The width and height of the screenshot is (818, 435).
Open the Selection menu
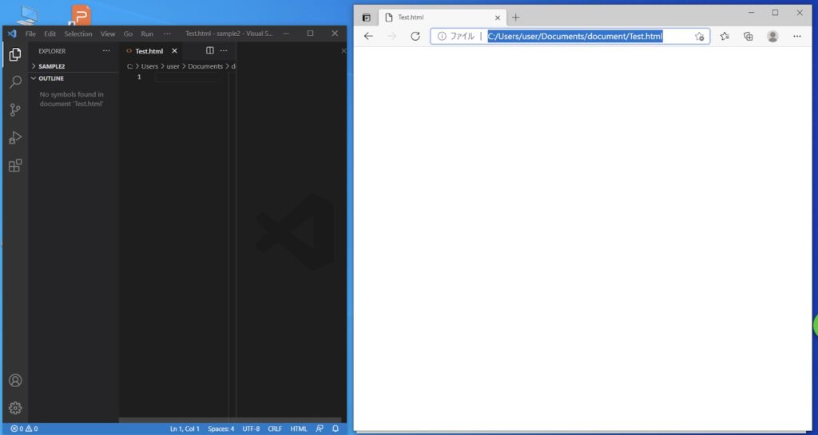coord(78,34)
